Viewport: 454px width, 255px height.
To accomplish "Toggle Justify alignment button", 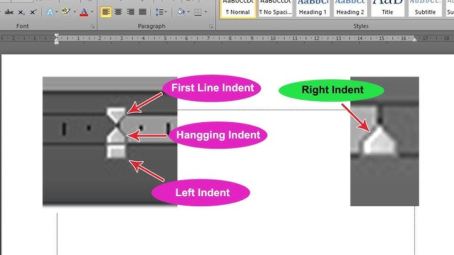I will pos(142,12).
